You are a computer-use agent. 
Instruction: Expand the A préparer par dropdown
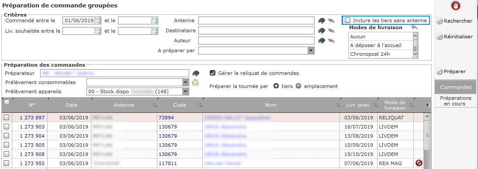pyautogui.click(x=311, y=51)
